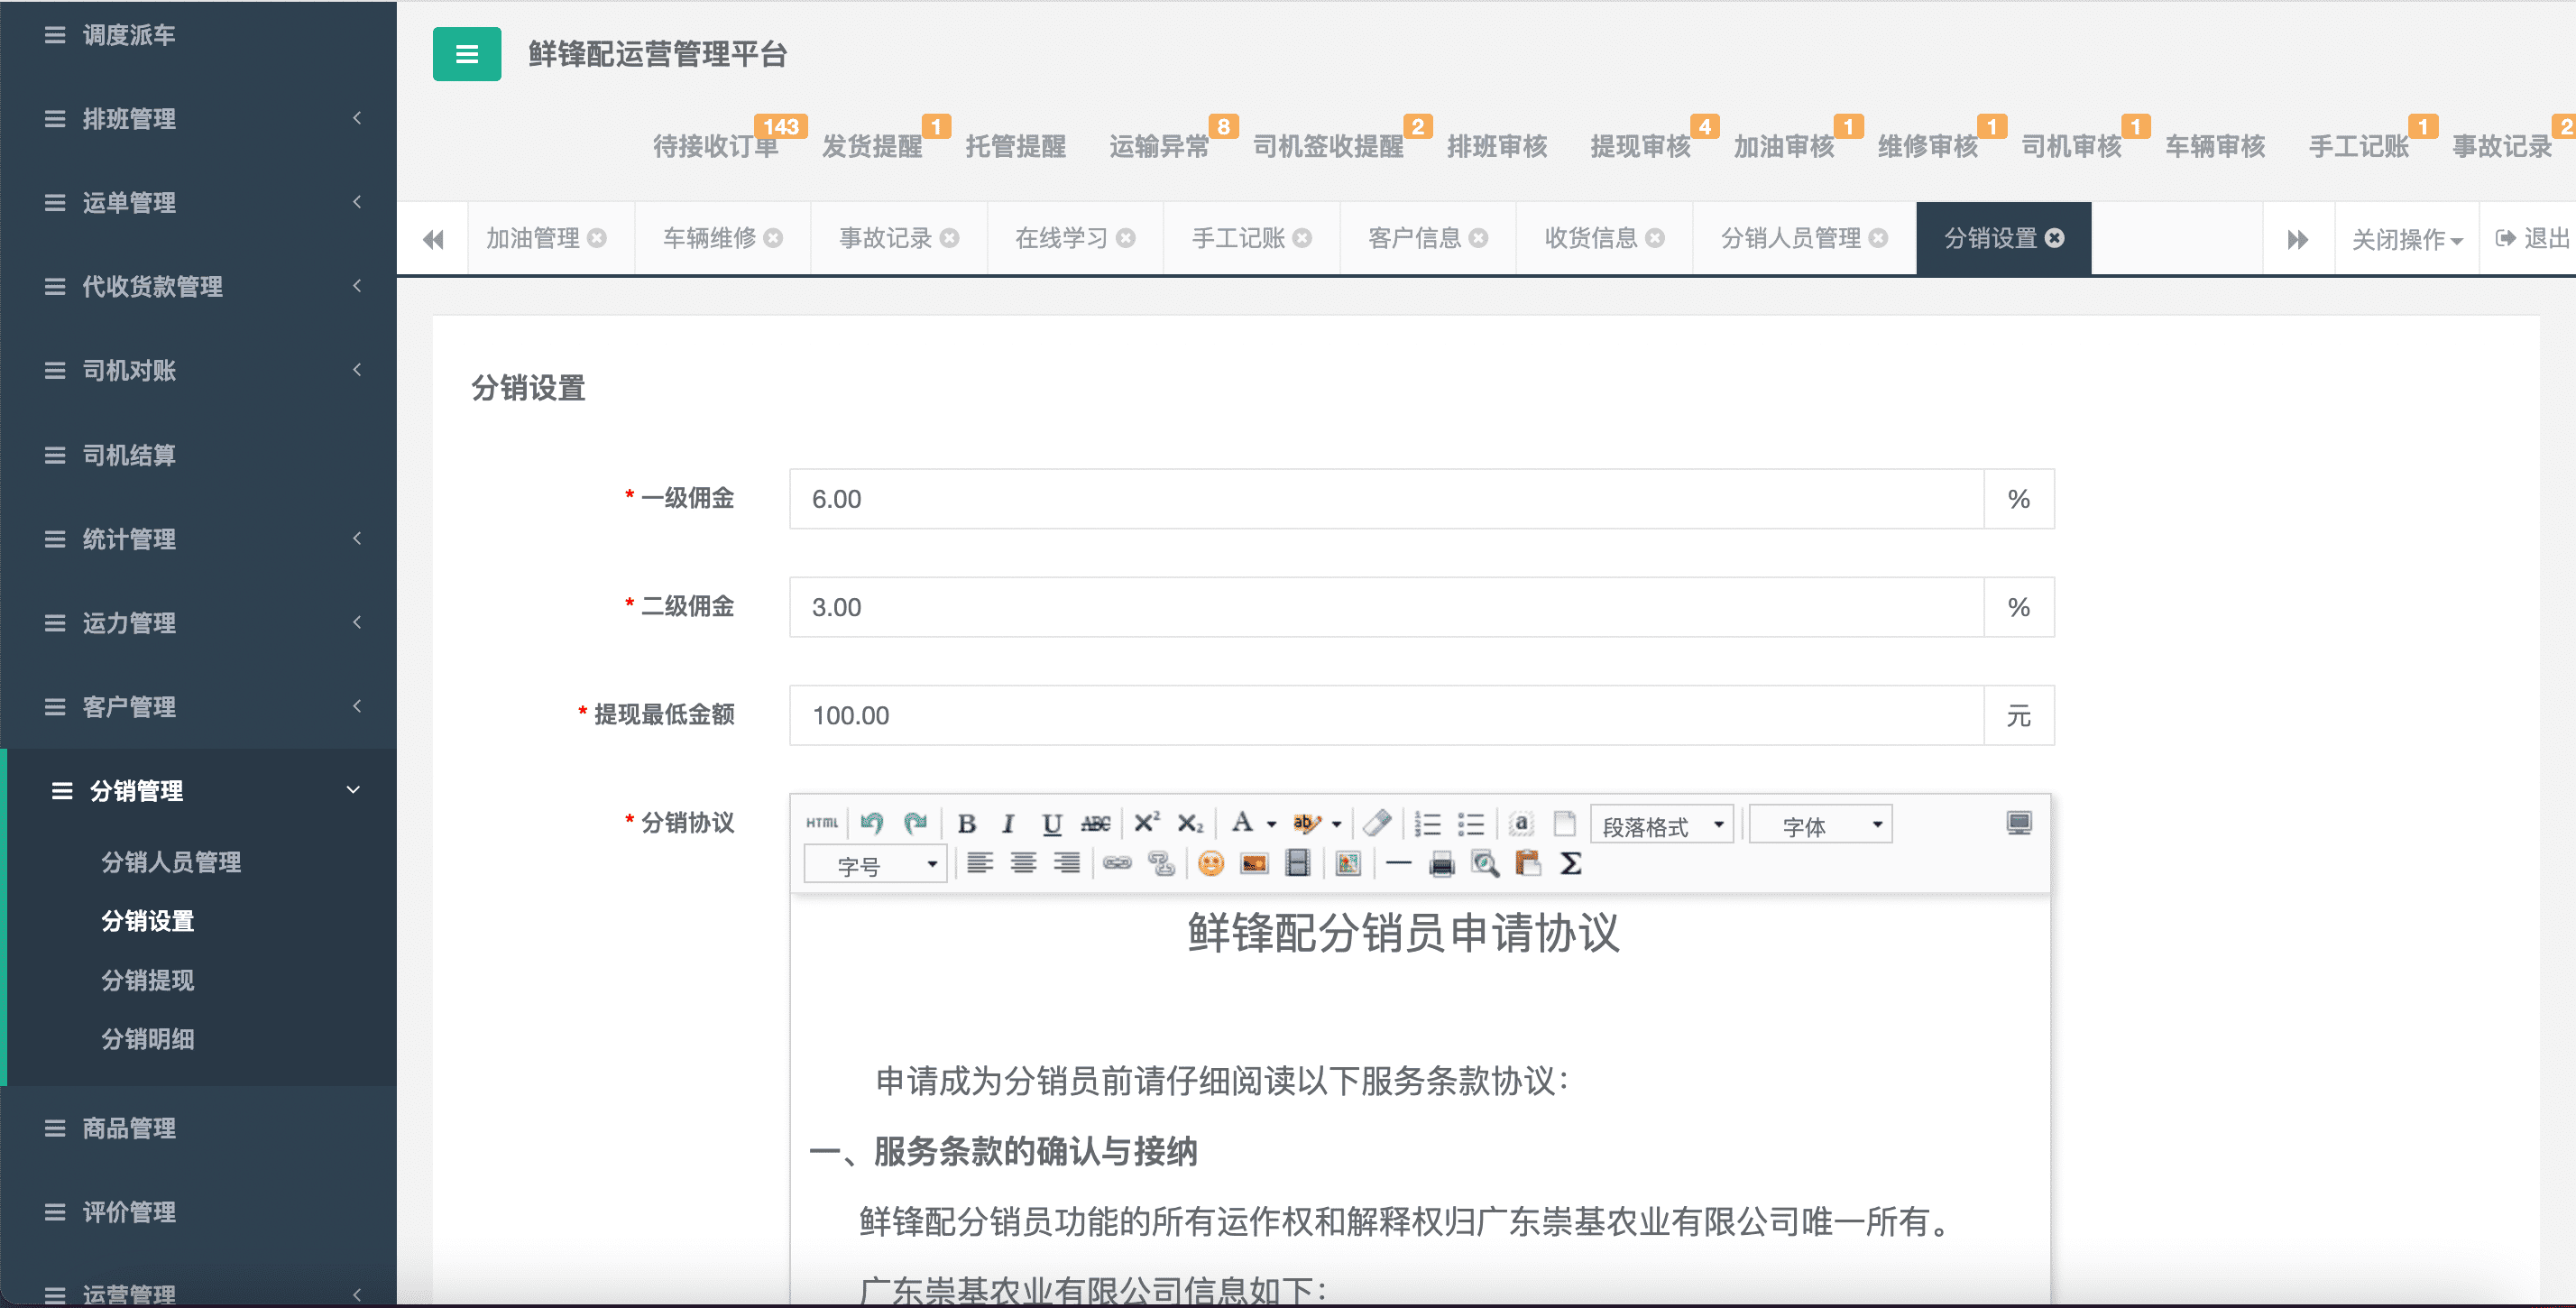Open highlight background color dropdown arrow

[1336, 825]
